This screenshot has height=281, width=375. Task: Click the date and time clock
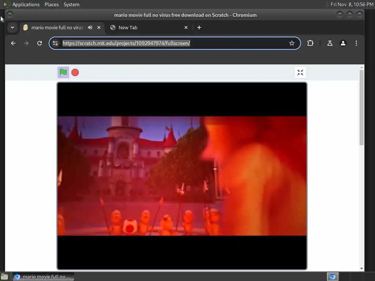point(352,4)
